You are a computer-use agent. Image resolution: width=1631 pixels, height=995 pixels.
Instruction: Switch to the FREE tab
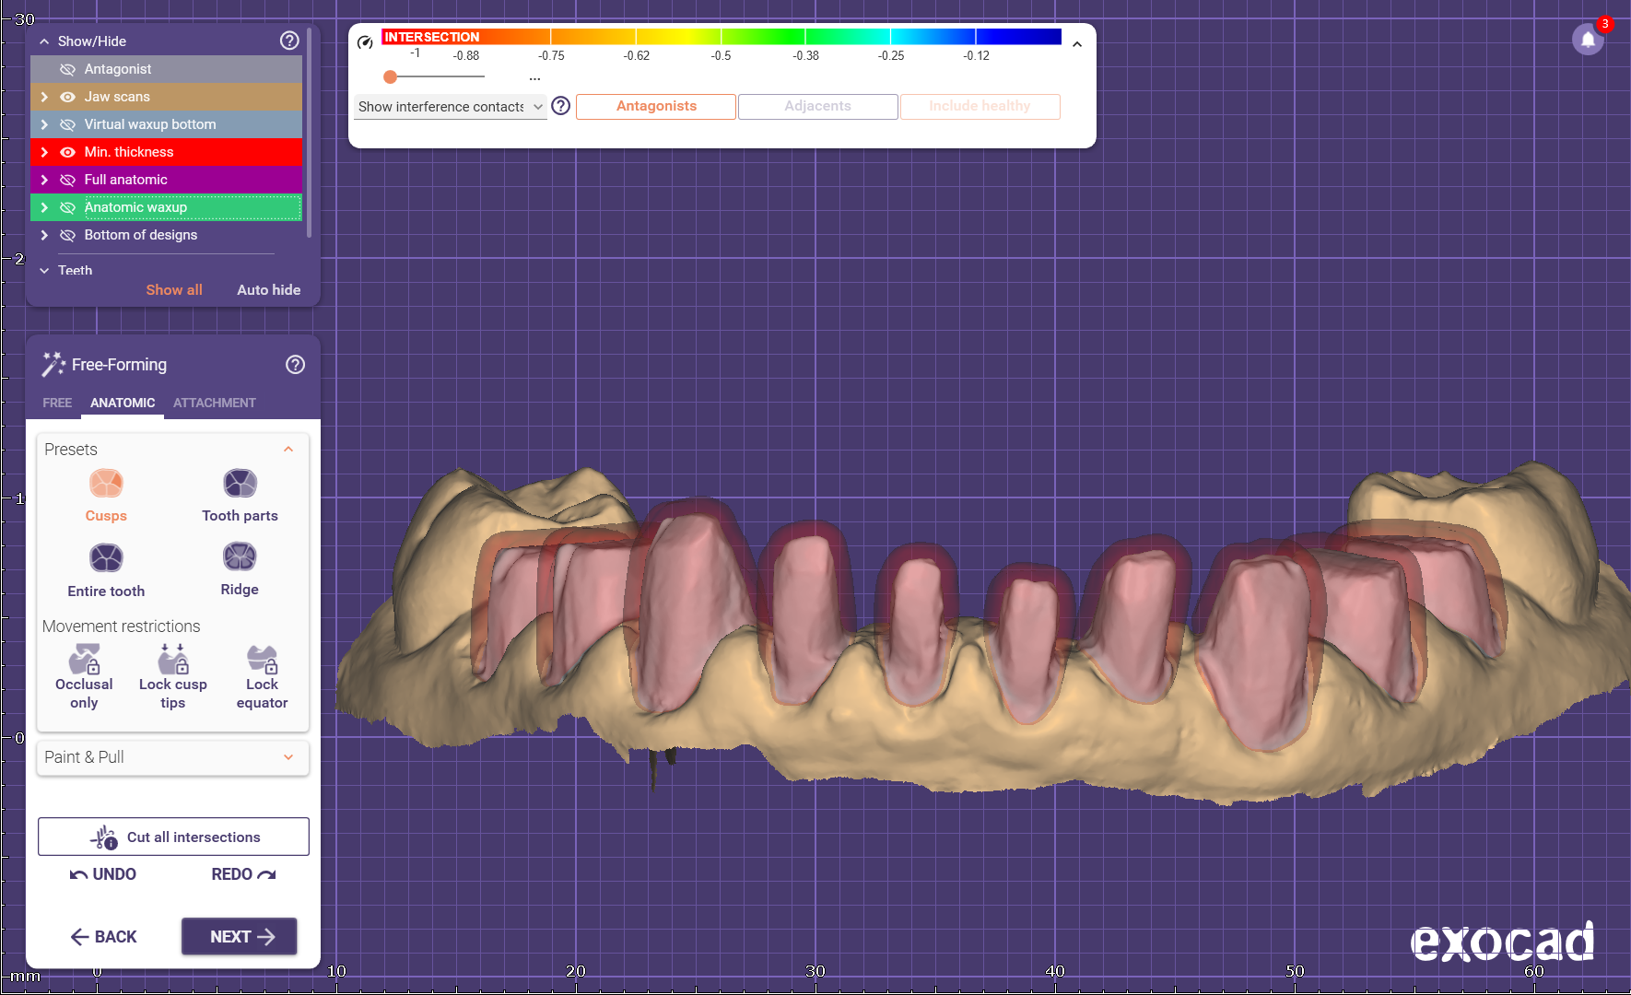57,403
